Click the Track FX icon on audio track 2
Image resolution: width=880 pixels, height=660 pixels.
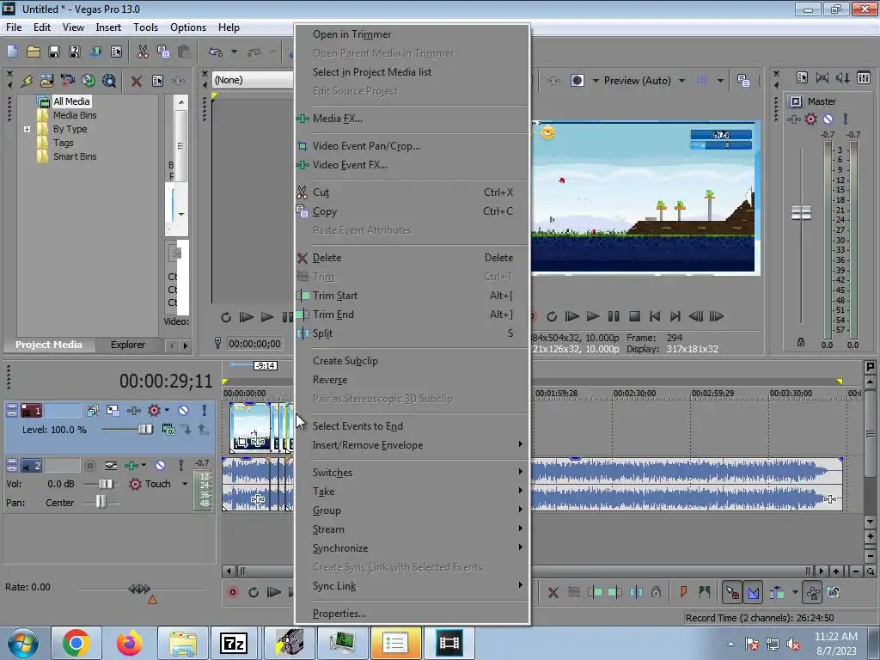coord(131,465)
